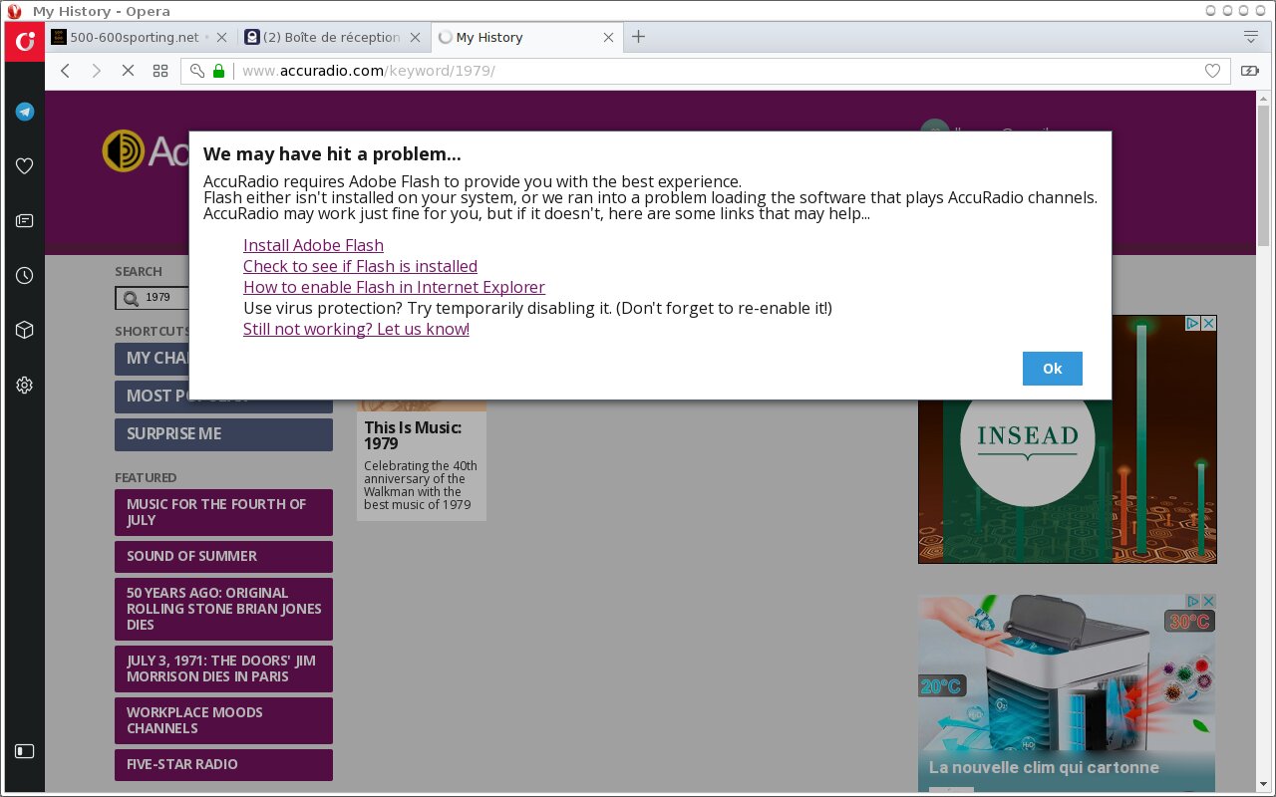Viewport: 1276px width, 797px height.
Task: Select the My History tab
Action: click(x=526, y=37)
